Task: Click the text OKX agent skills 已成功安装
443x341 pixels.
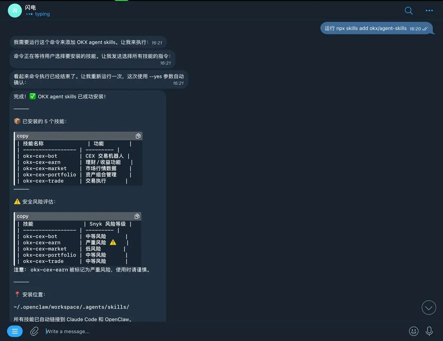Action: (x=72, y=97)
